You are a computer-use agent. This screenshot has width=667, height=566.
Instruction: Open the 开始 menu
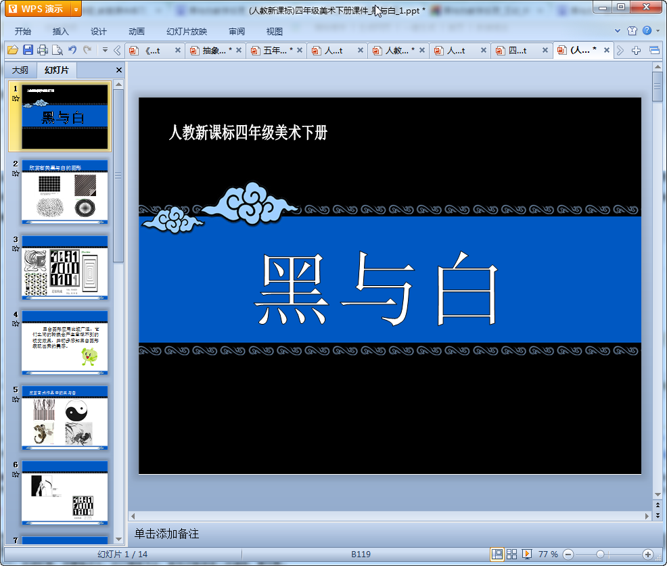[22, 32]
